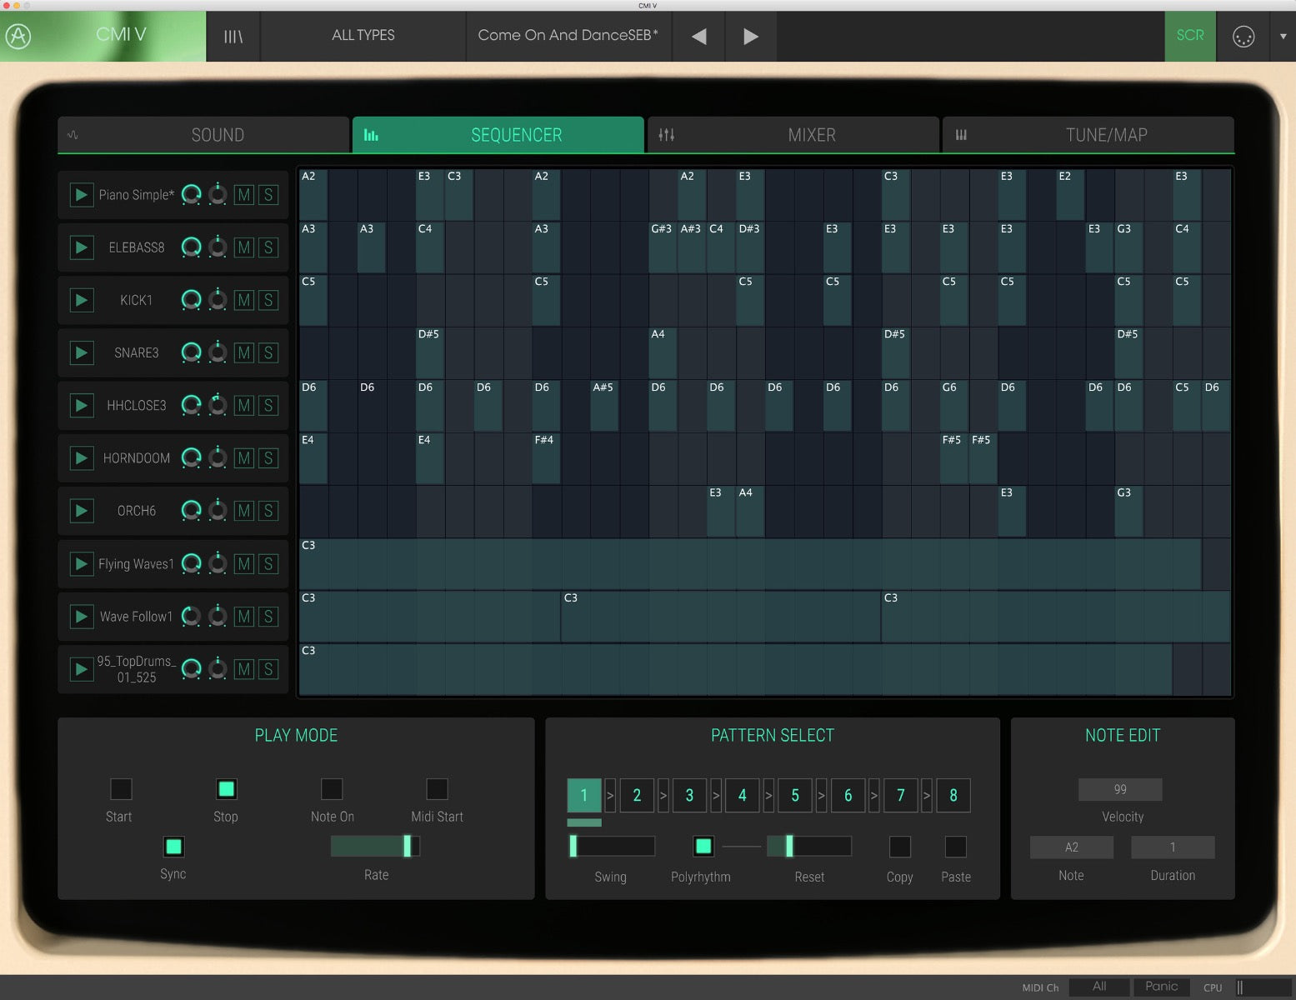Adjust the Reset slider

coord(809,847)
